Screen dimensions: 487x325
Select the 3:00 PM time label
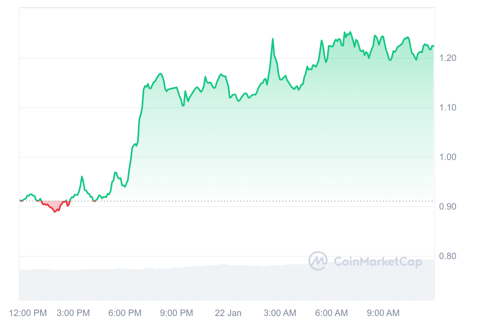73,313
